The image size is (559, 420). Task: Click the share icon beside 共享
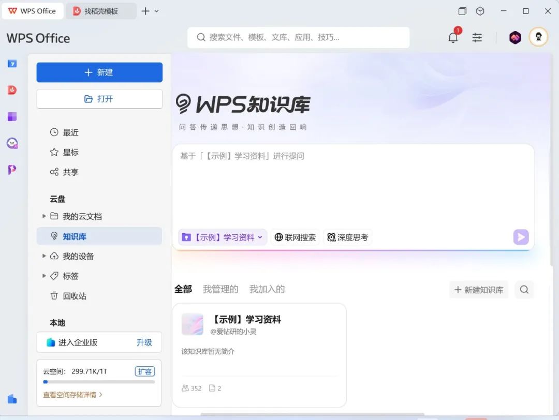pyautogui.click(x=54, y=172)
